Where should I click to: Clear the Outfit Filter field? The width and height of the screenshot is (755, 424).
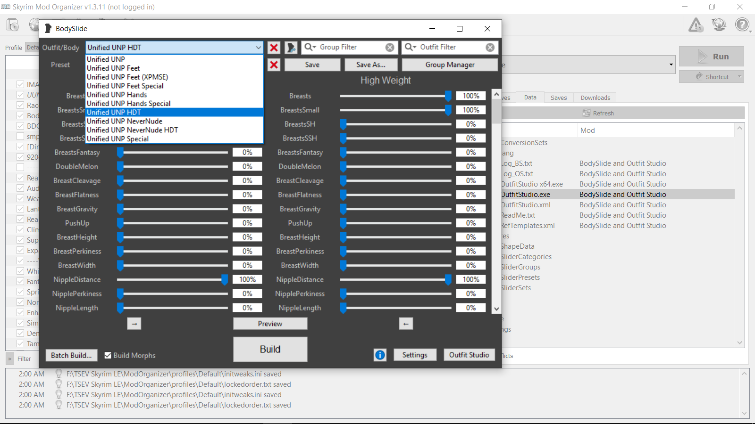point(490,48)
